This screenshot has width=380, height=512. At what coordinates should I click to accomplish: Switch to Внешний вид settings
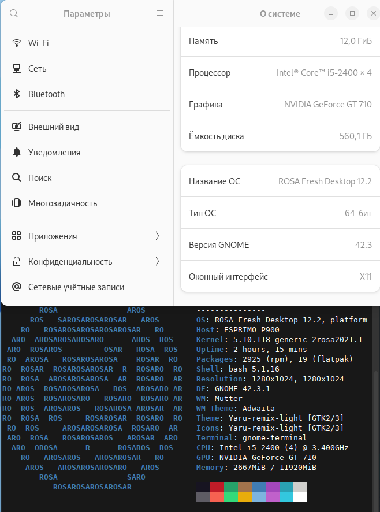click(54, 127)
